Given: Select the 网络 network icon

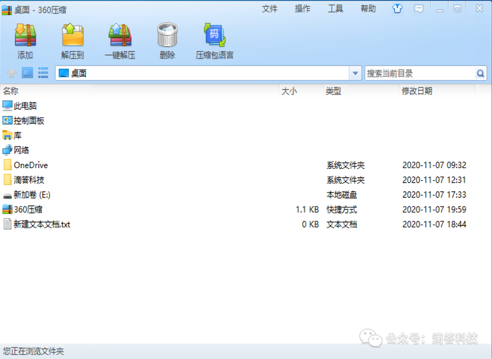Looking at the screenshot, I should pos(7,150).
